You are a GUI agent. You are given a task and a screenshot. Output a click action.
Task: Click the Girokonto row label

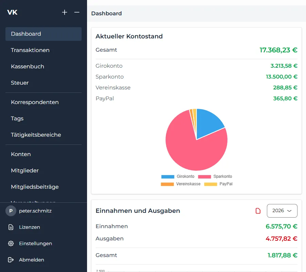tap(109, 66)
